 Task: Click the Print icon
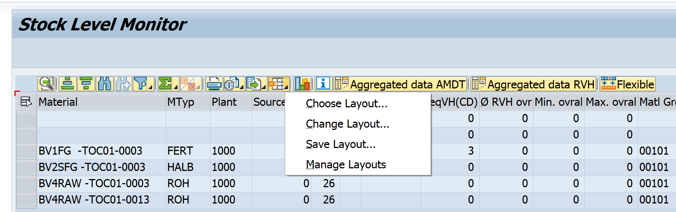(x=214, y=84)
